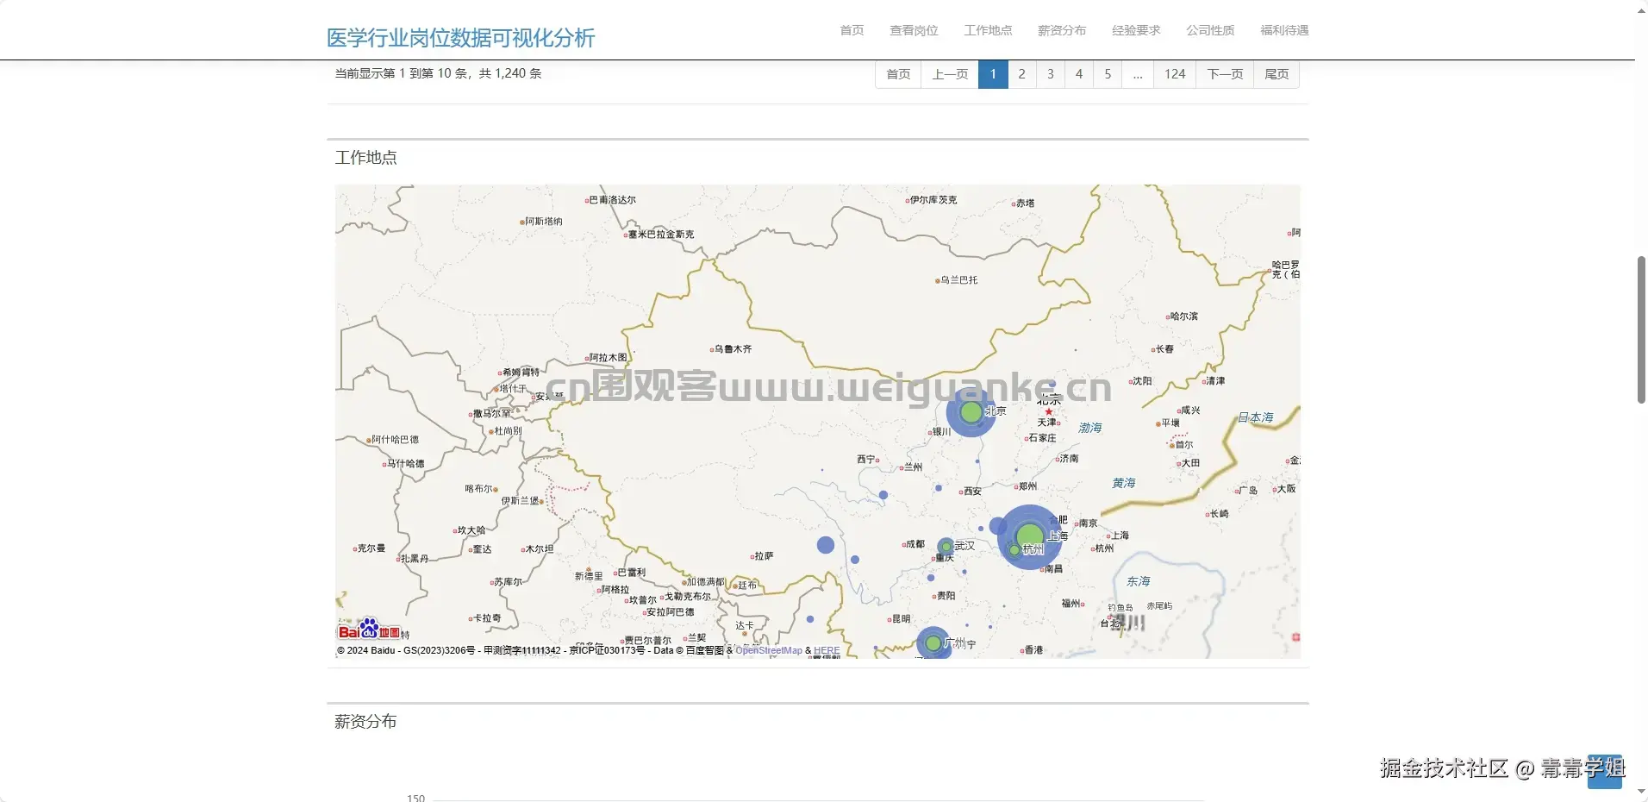Click the 伊斯兰堡 label on the map

point(521,501)
